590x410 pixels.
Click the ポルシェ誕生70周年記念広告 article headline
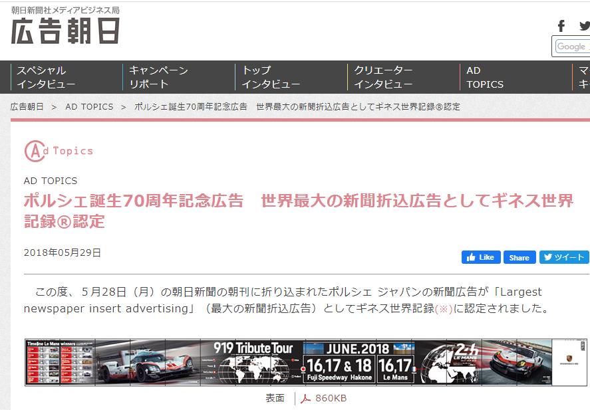point(299,211)
